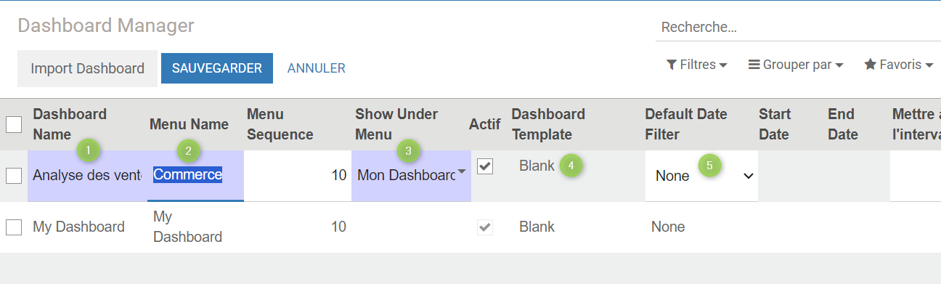Toggle the select-all checkbox in the table header

coord(14,124)
